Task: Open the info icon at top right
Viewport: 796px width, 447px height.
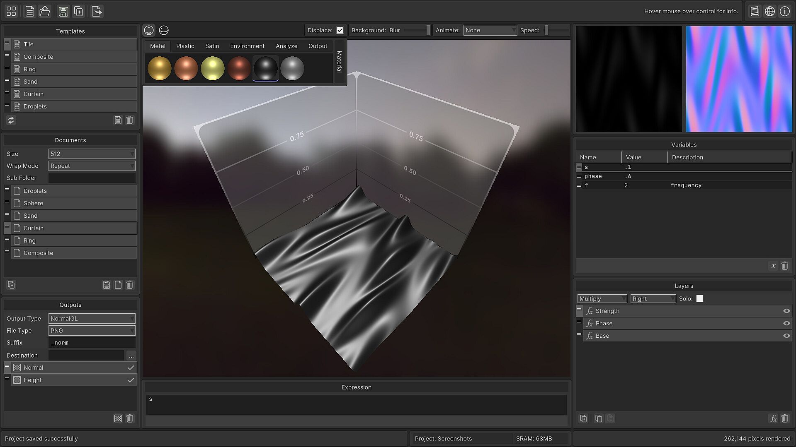Action: coord(785,11)
